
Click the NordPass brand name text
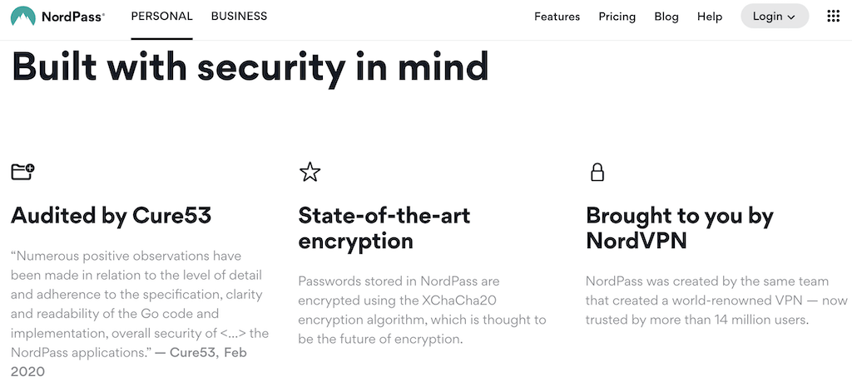click(x=73, y=17)
